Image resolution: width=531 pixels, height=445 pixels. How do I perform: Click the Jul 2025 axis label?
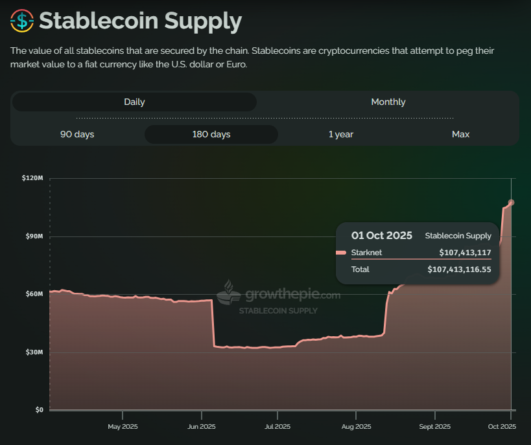coord(277,427)
